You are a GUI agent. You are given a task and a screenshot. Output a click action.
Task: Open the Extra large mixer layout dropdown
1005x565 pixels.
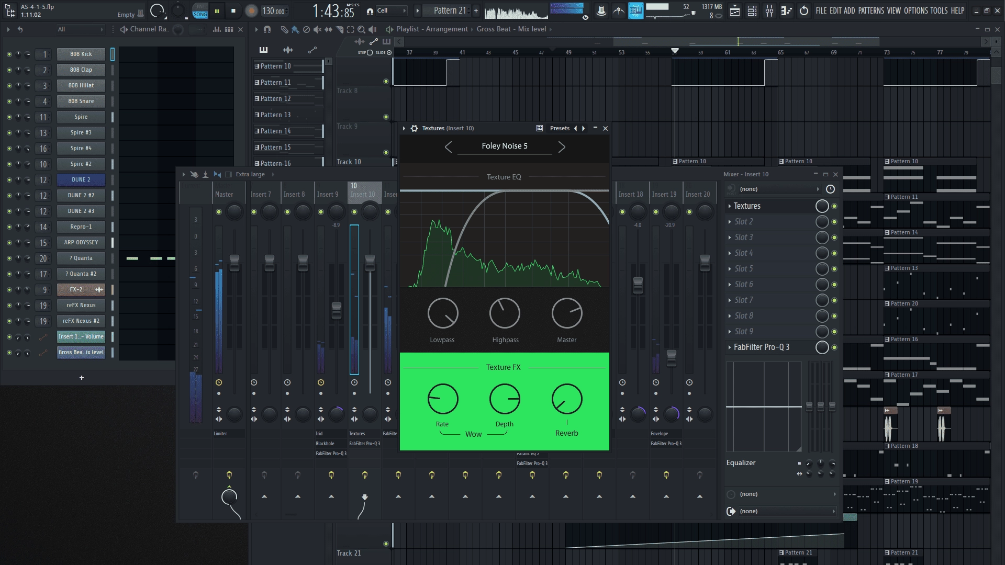pos(255,174)
